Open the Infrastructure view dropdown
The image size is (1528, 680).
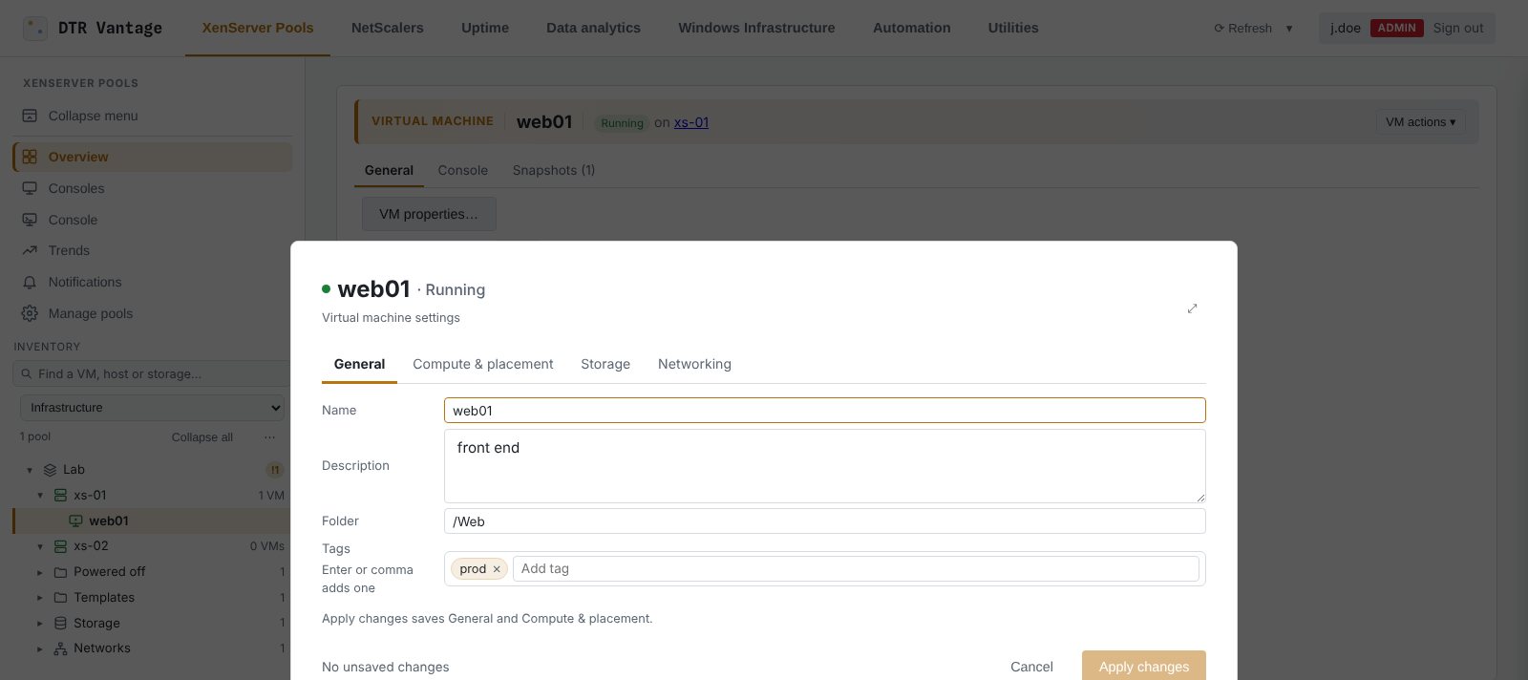(x=153, y=408)
